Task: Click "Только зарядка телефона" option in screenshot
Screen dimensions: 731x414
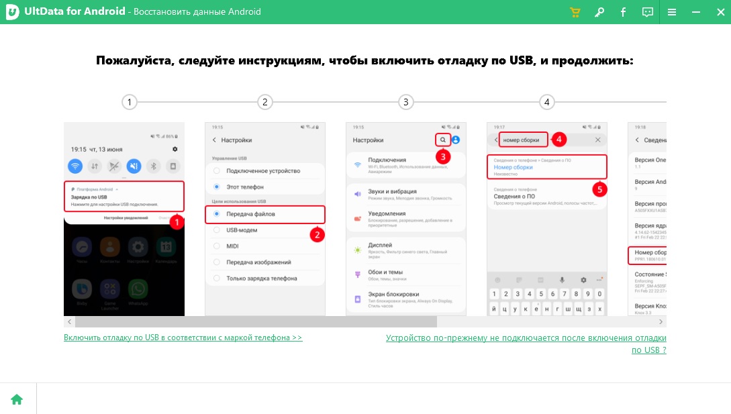Action: pyautogui.click(x=264, y=278)
